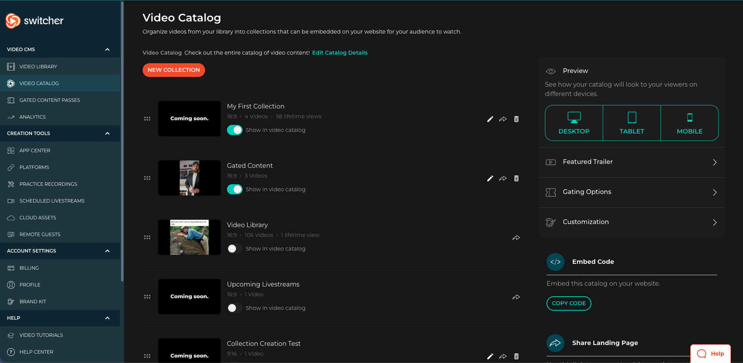
Task: Open Video Catalog in sidebar
Action: pyautogui.click(x=60, y=84)
